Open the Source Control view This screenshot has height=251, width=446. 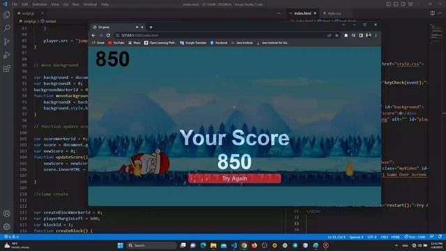(x=6, y=42)
